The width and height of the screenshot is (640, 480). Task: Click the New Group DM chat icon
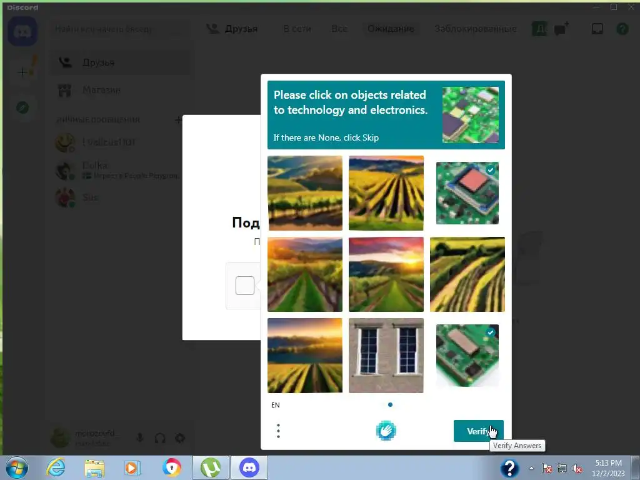(x=562, y=29)
